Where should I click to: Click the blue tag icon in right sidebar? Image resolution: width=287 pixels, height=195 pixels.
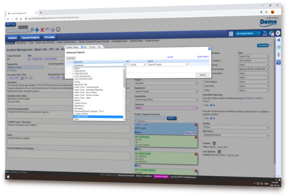click(279, 62)
